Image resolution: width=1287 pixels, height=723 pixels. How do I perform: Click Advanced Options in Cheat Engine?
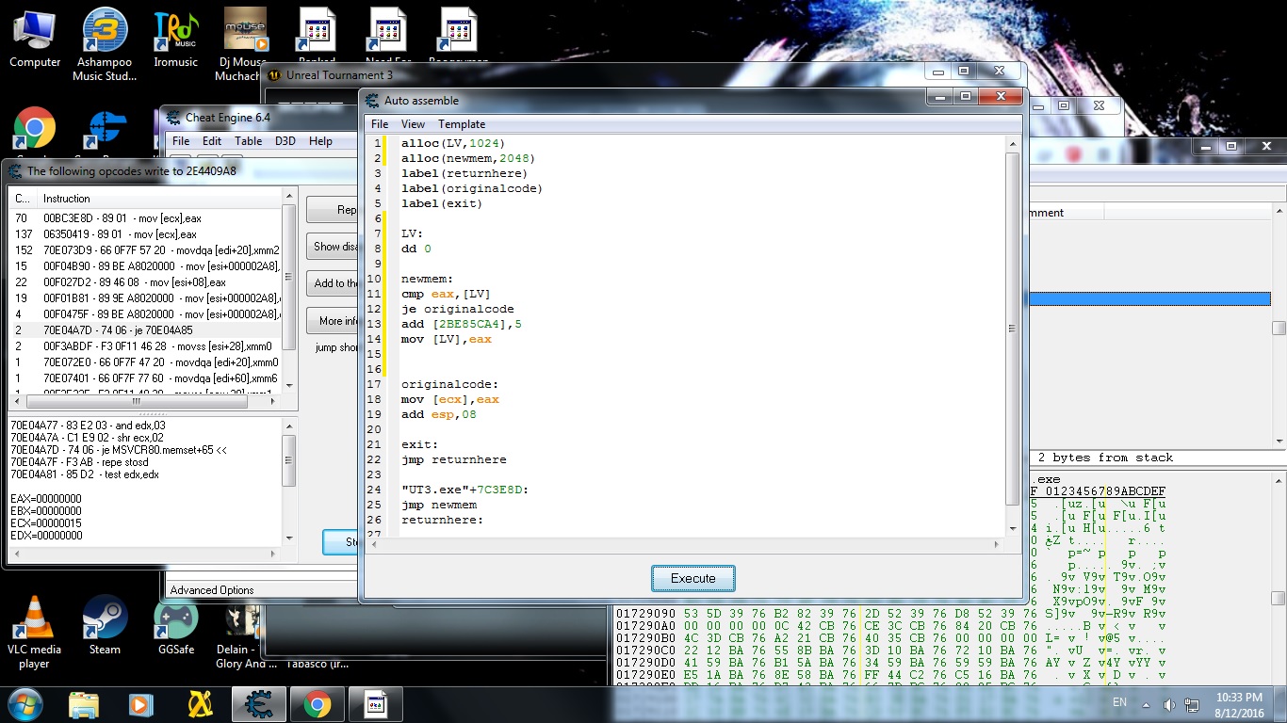point(212,590)
